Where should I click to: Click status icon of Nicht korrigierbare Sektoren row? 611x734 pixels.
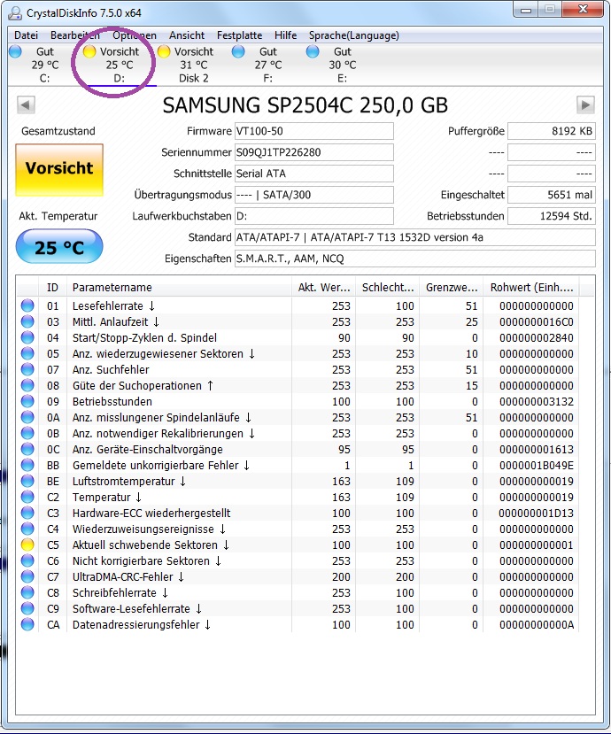27,560
